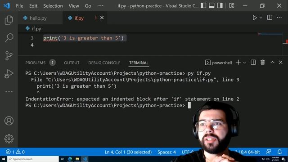Viewport: 288px width, 162px height.
Task: Show hidden menu items via title bar ellipsis
Action: [101, 6]
